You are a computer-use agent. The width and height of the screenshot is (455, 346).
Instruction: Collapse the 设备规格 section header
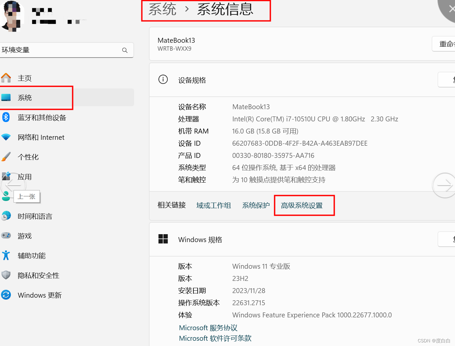(302, 80)
